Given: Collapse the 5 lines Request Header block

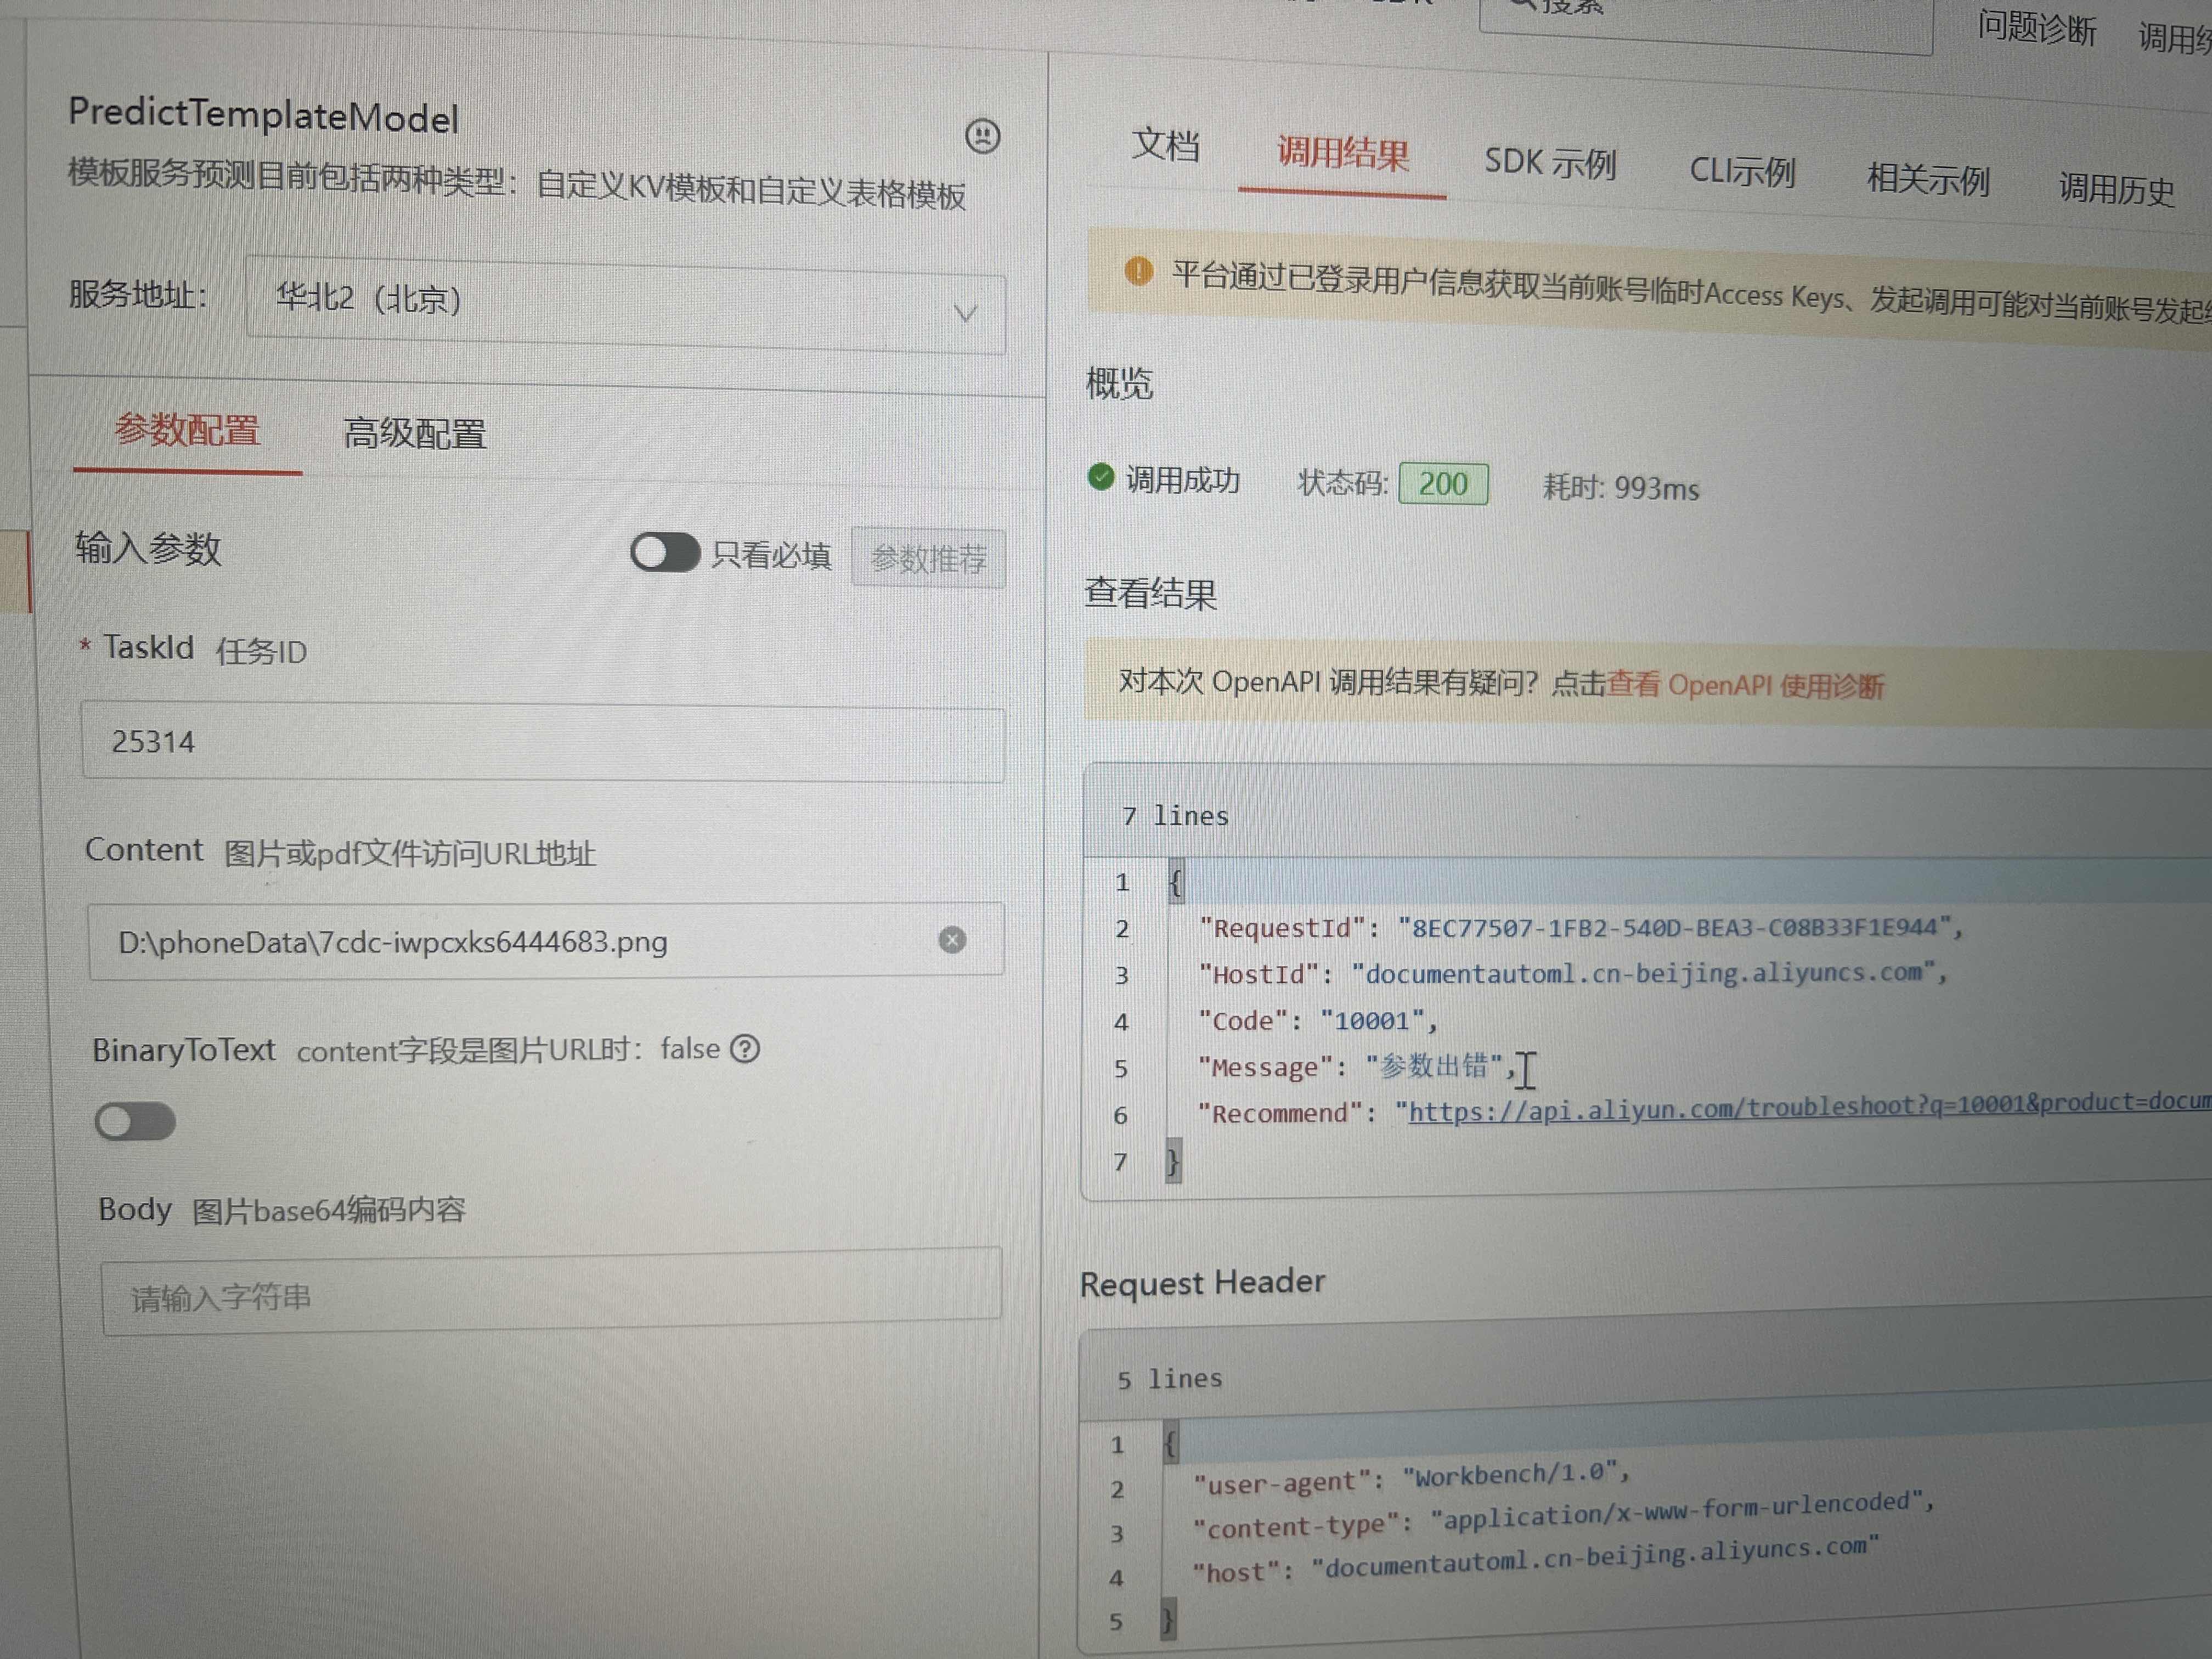Looking at the screenshot, I should [x=1169, y=1380].
